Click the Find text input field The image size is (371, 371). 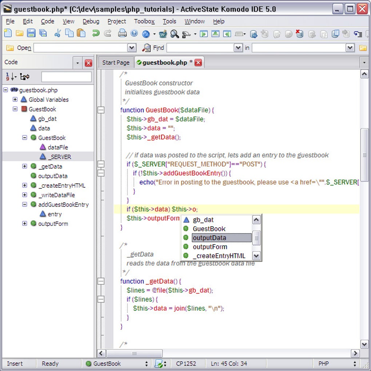tap(200, 48)
